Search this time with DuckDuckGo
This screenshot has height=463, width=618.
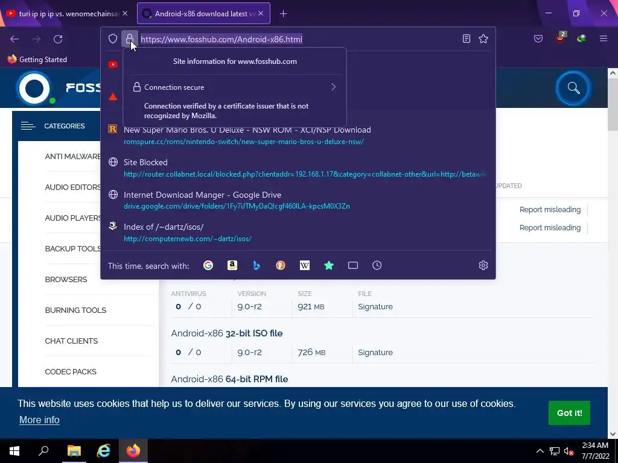[281, 265]
